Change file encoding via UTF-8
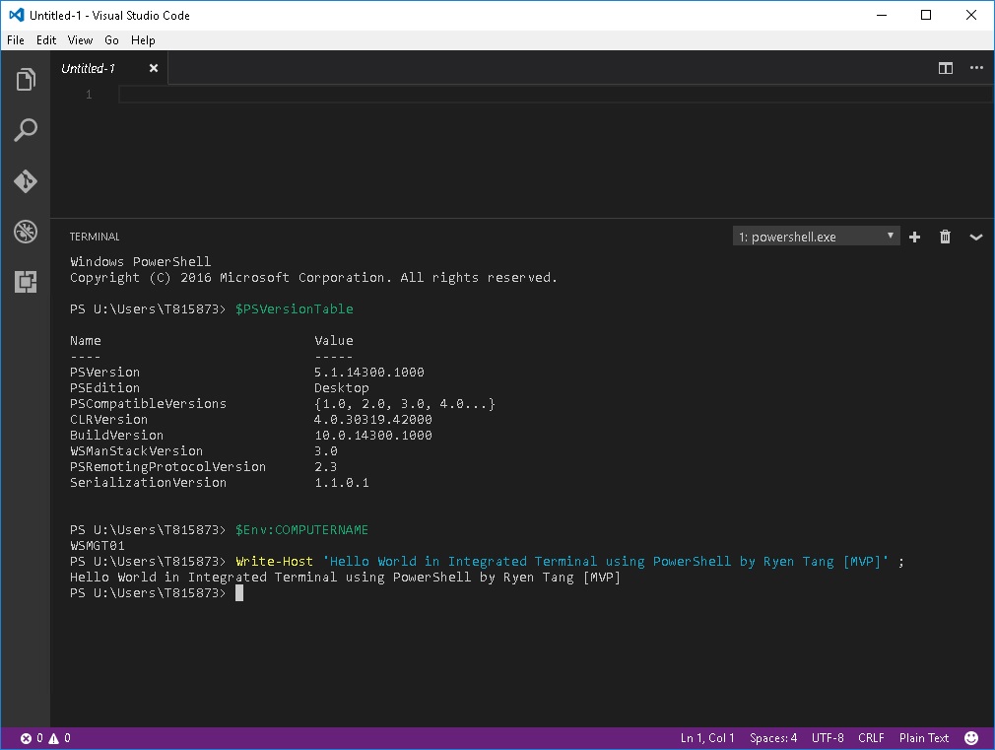The width and height of the screenshot is (995, 750). click(x=828, y=738)
